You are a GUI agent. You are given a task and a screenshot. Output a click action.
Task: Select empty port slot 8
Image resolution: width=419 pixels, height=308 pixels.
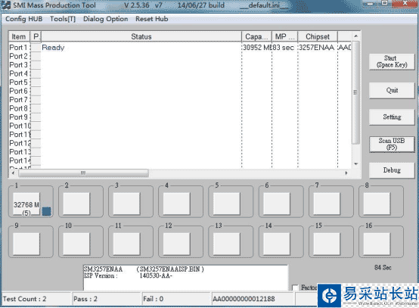coord(377,204)
